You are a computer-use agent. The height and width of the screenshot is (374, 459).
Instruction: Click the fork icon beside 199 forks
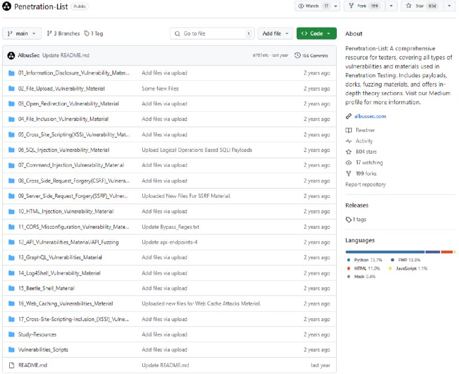pos(348,174)
